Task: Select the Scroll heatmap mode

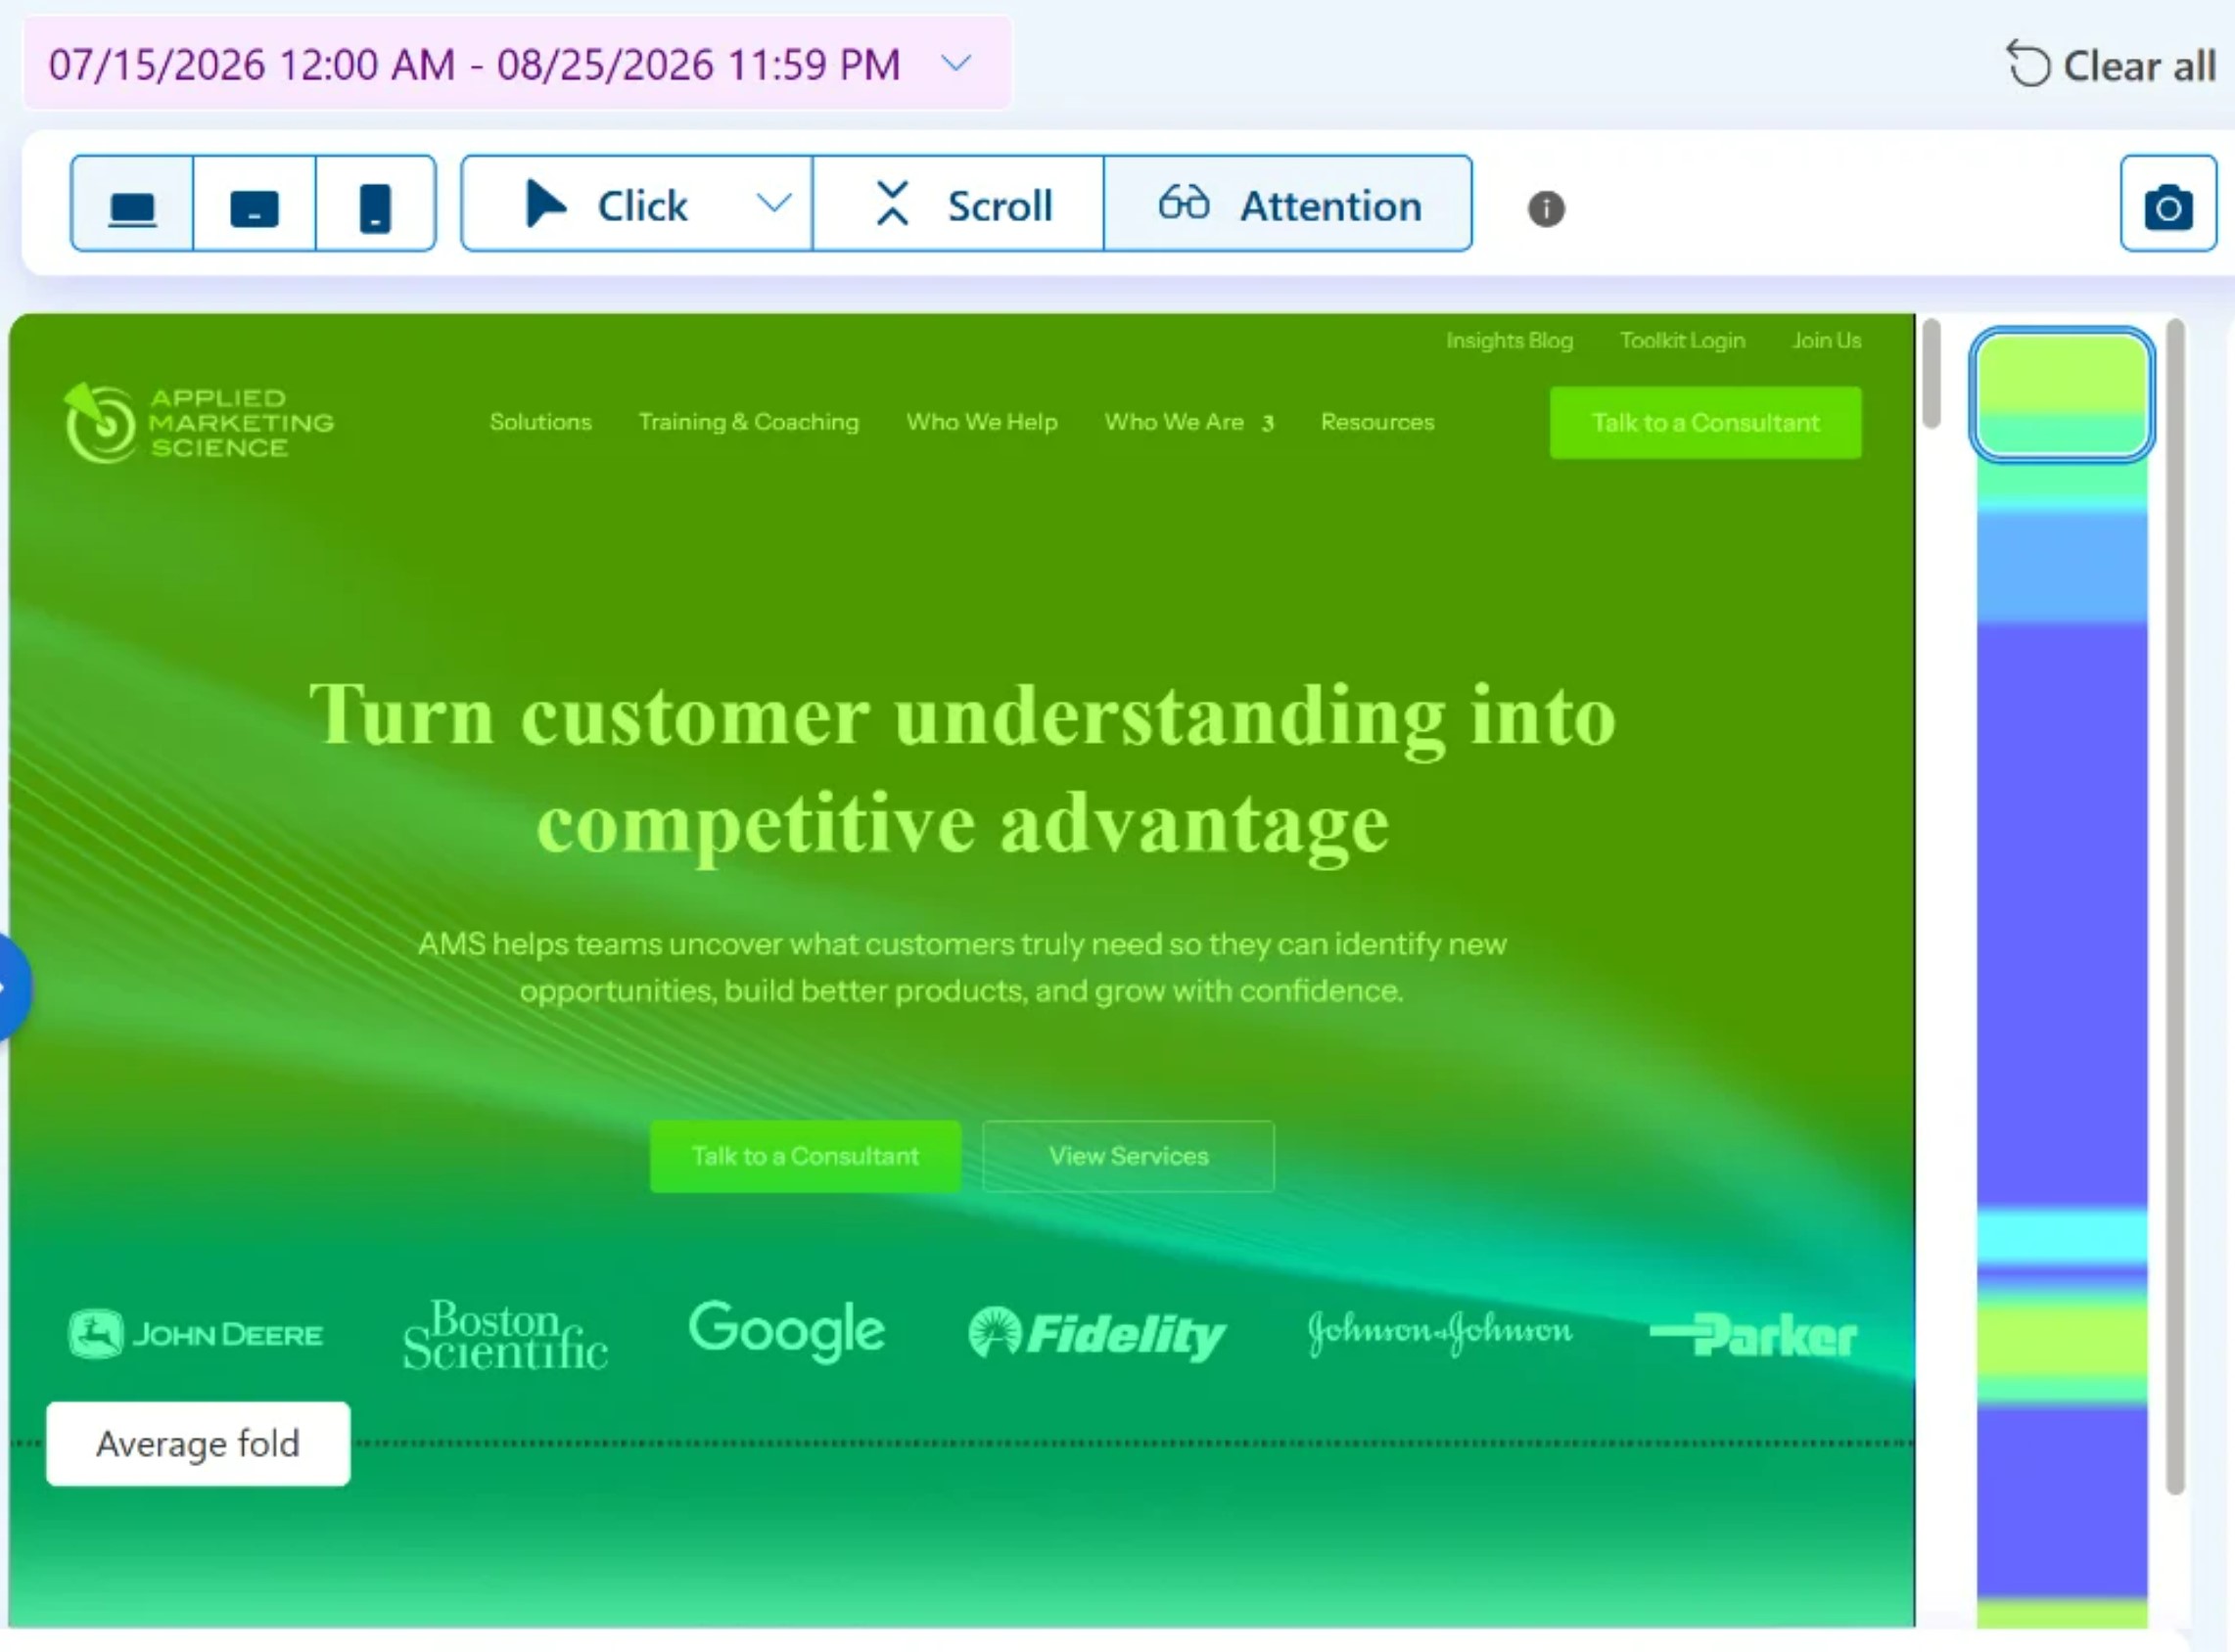Action: [959, 204]
